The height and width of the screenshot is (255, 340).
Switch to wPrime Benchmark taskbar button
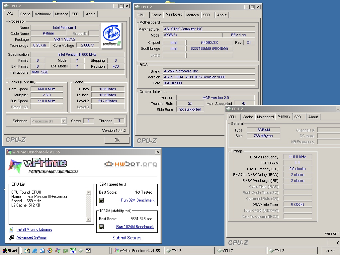pos(138,251)
